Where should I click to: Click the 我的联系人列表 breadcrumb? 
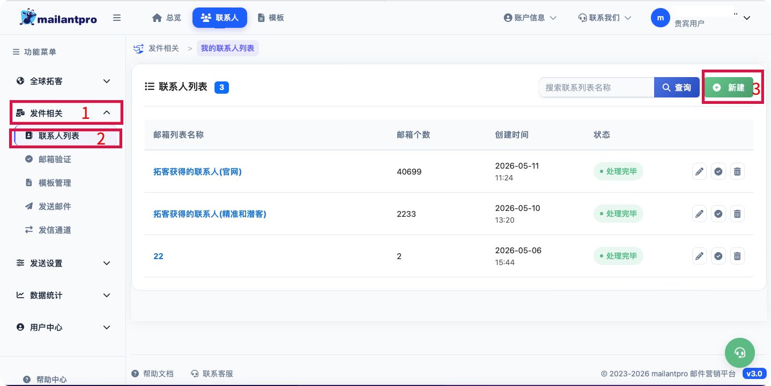[x=227, y=48]
